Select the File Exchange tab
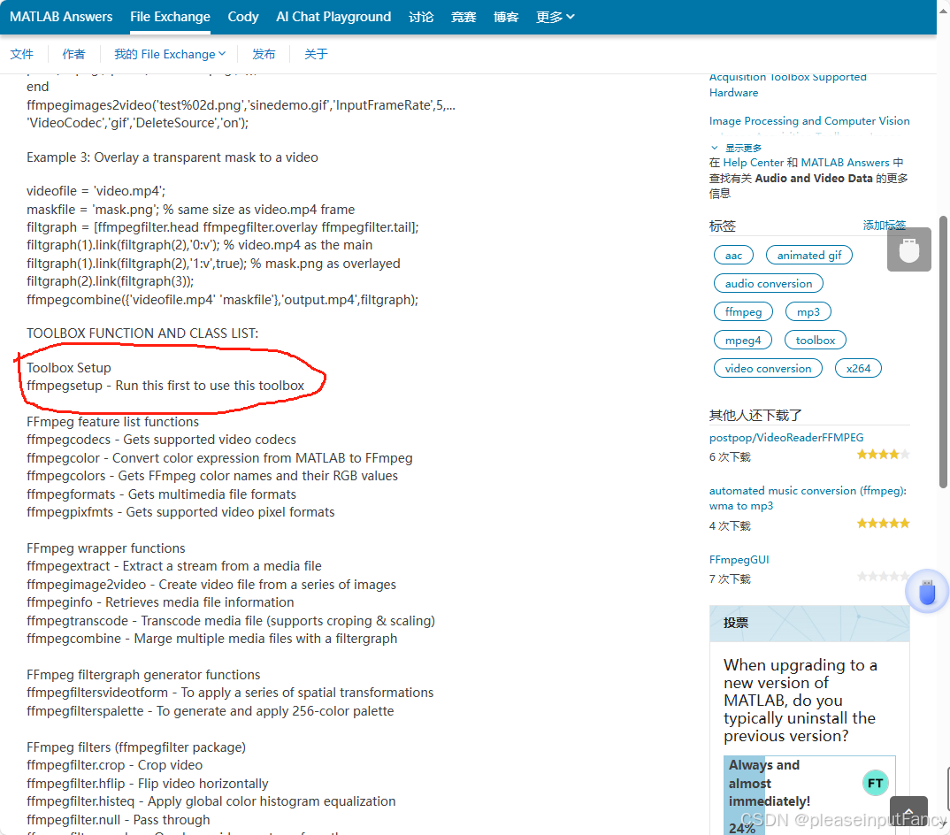This screenshot has width=950, height=835. [170, 17]
